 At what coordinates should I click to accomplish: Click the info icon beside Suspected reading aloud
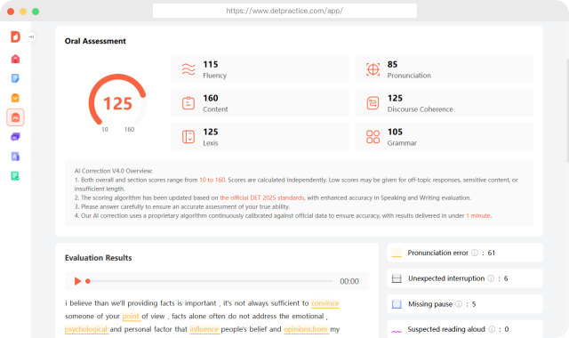492,329
